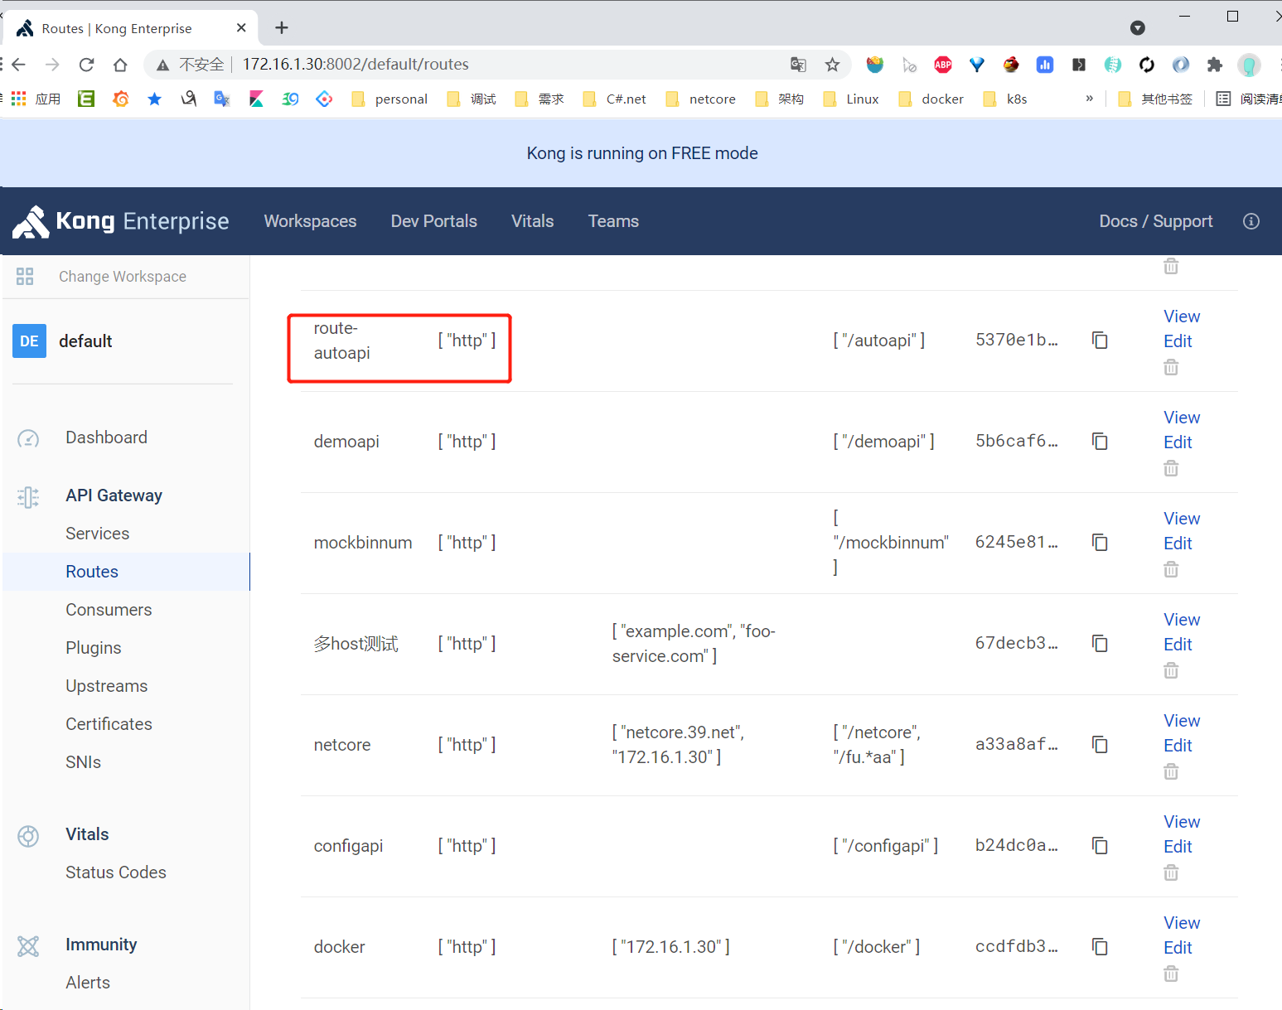Open Plugins in the sidebar

[x=94, y=648]
